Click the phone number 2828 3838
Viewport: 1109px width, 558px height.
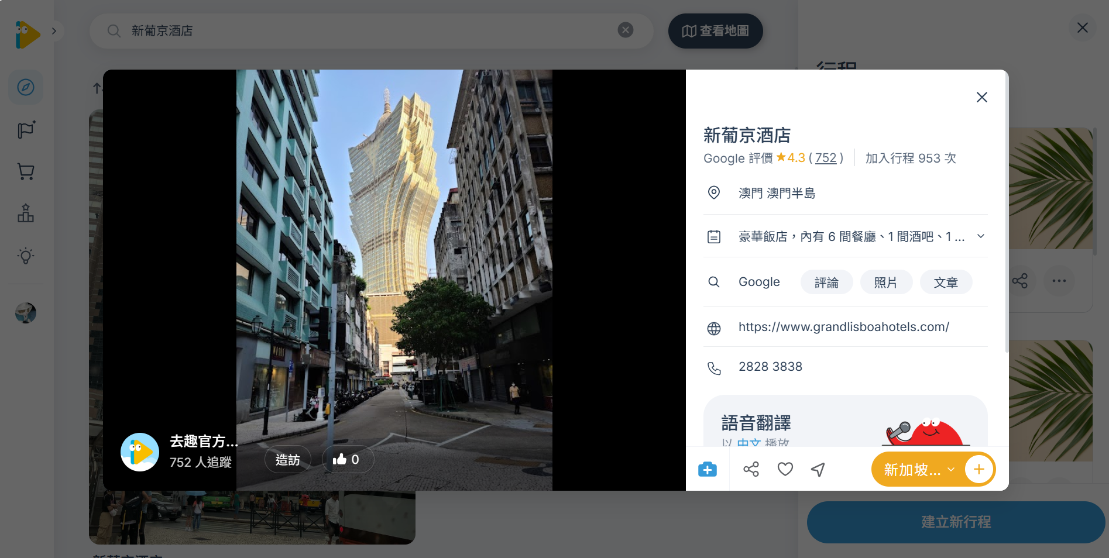pos(770,367)
